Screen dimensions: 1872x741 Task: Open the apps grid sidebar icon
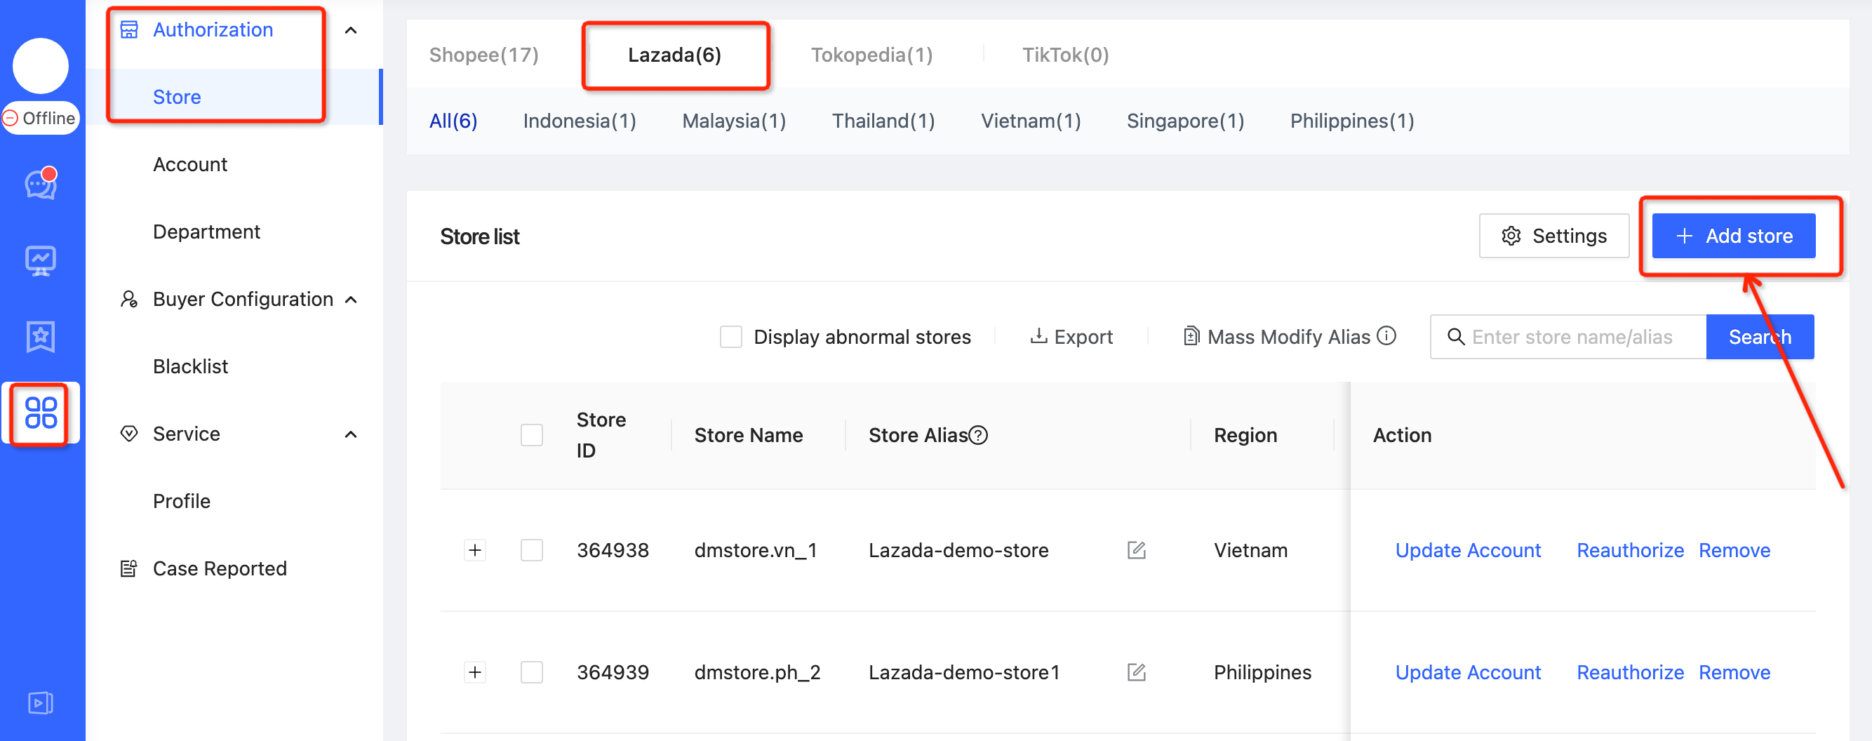coord(40,413)
